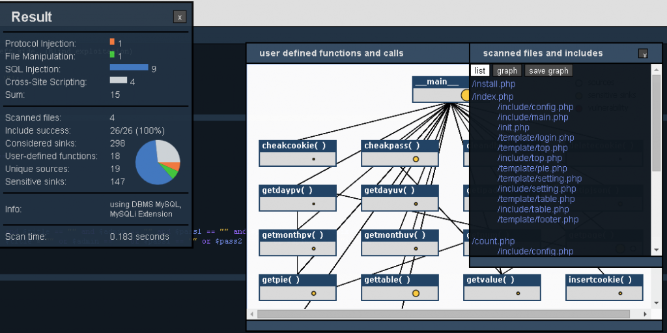Select the getpie() function node
Image resolution: width=667 pixels, height=333 pixels.
pos(298,280)
